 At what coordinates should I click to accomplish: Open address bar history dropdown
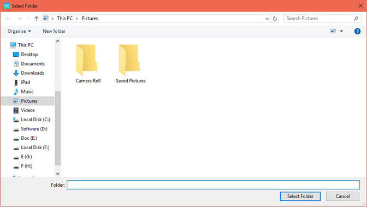[x=267, y=19]
